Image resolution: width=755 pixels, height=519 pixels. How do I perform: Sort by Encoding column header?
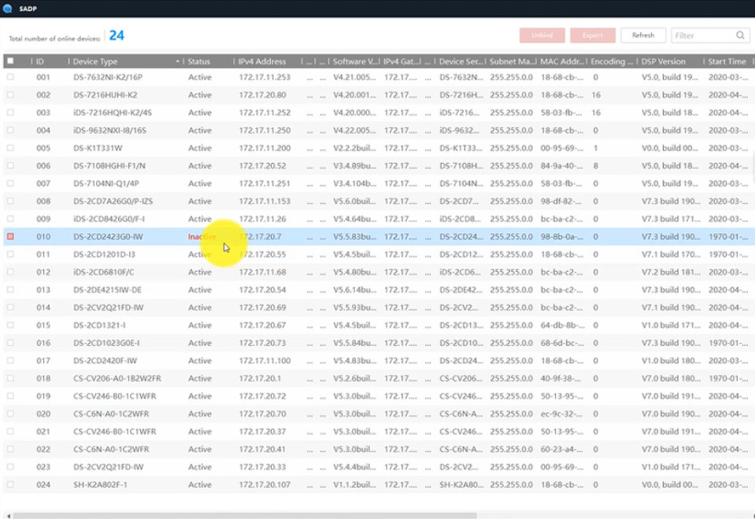(612, 61)
